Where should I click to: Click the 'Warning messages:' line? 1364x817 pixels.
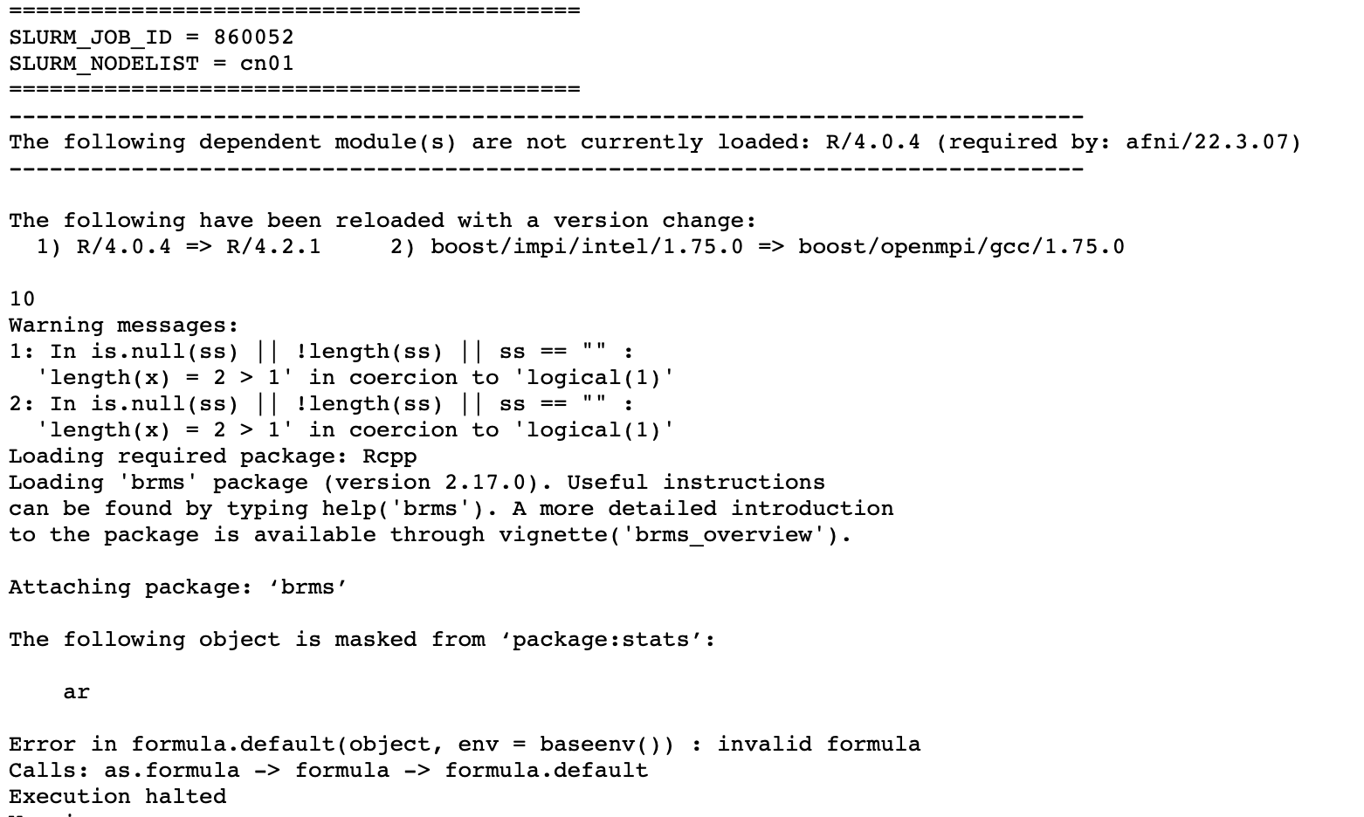[123, 326]
